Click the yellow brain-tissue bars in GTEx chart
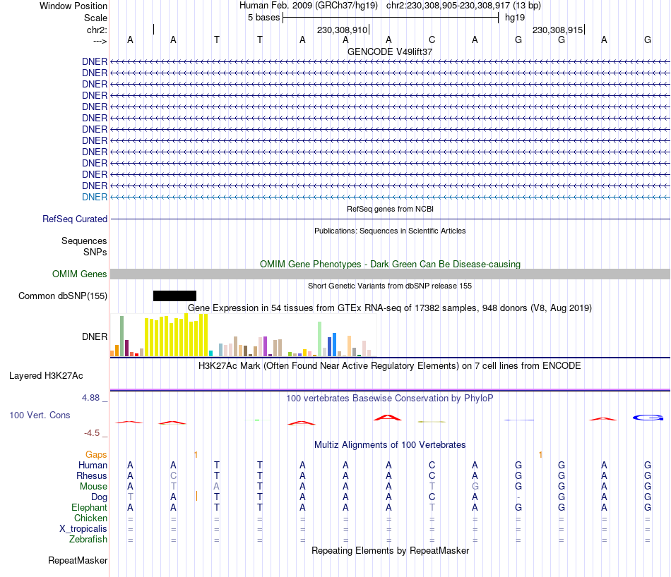The height and width of the screenshot is (577, 671). tap(177, 336)
